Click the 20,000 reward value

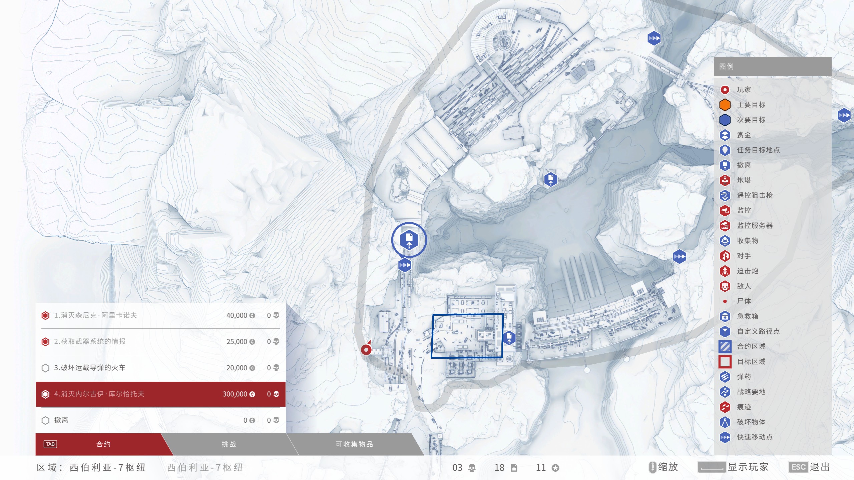click(x=237, y=368)
